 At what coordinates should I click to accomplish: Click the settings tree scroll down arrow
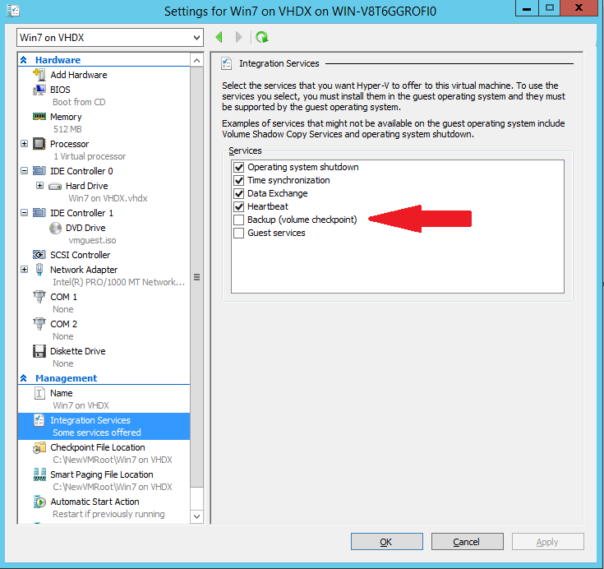pyautogui.click(x=197, y=516)
